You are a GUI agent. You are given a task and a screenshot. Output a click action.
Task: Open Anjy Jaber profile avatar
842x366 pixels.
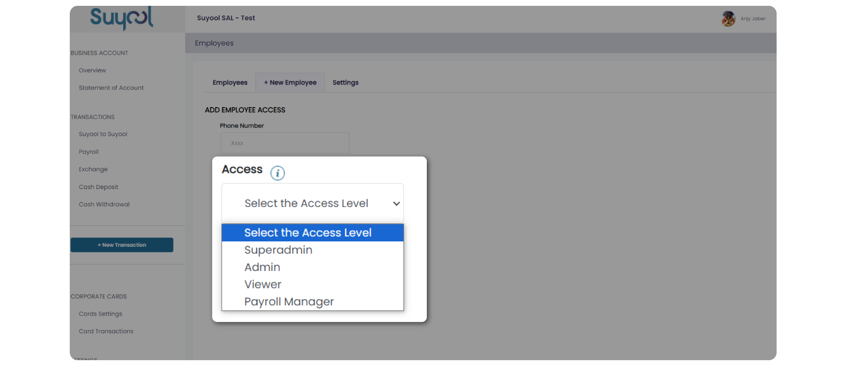pyautogui.click(x=728, y=19)
